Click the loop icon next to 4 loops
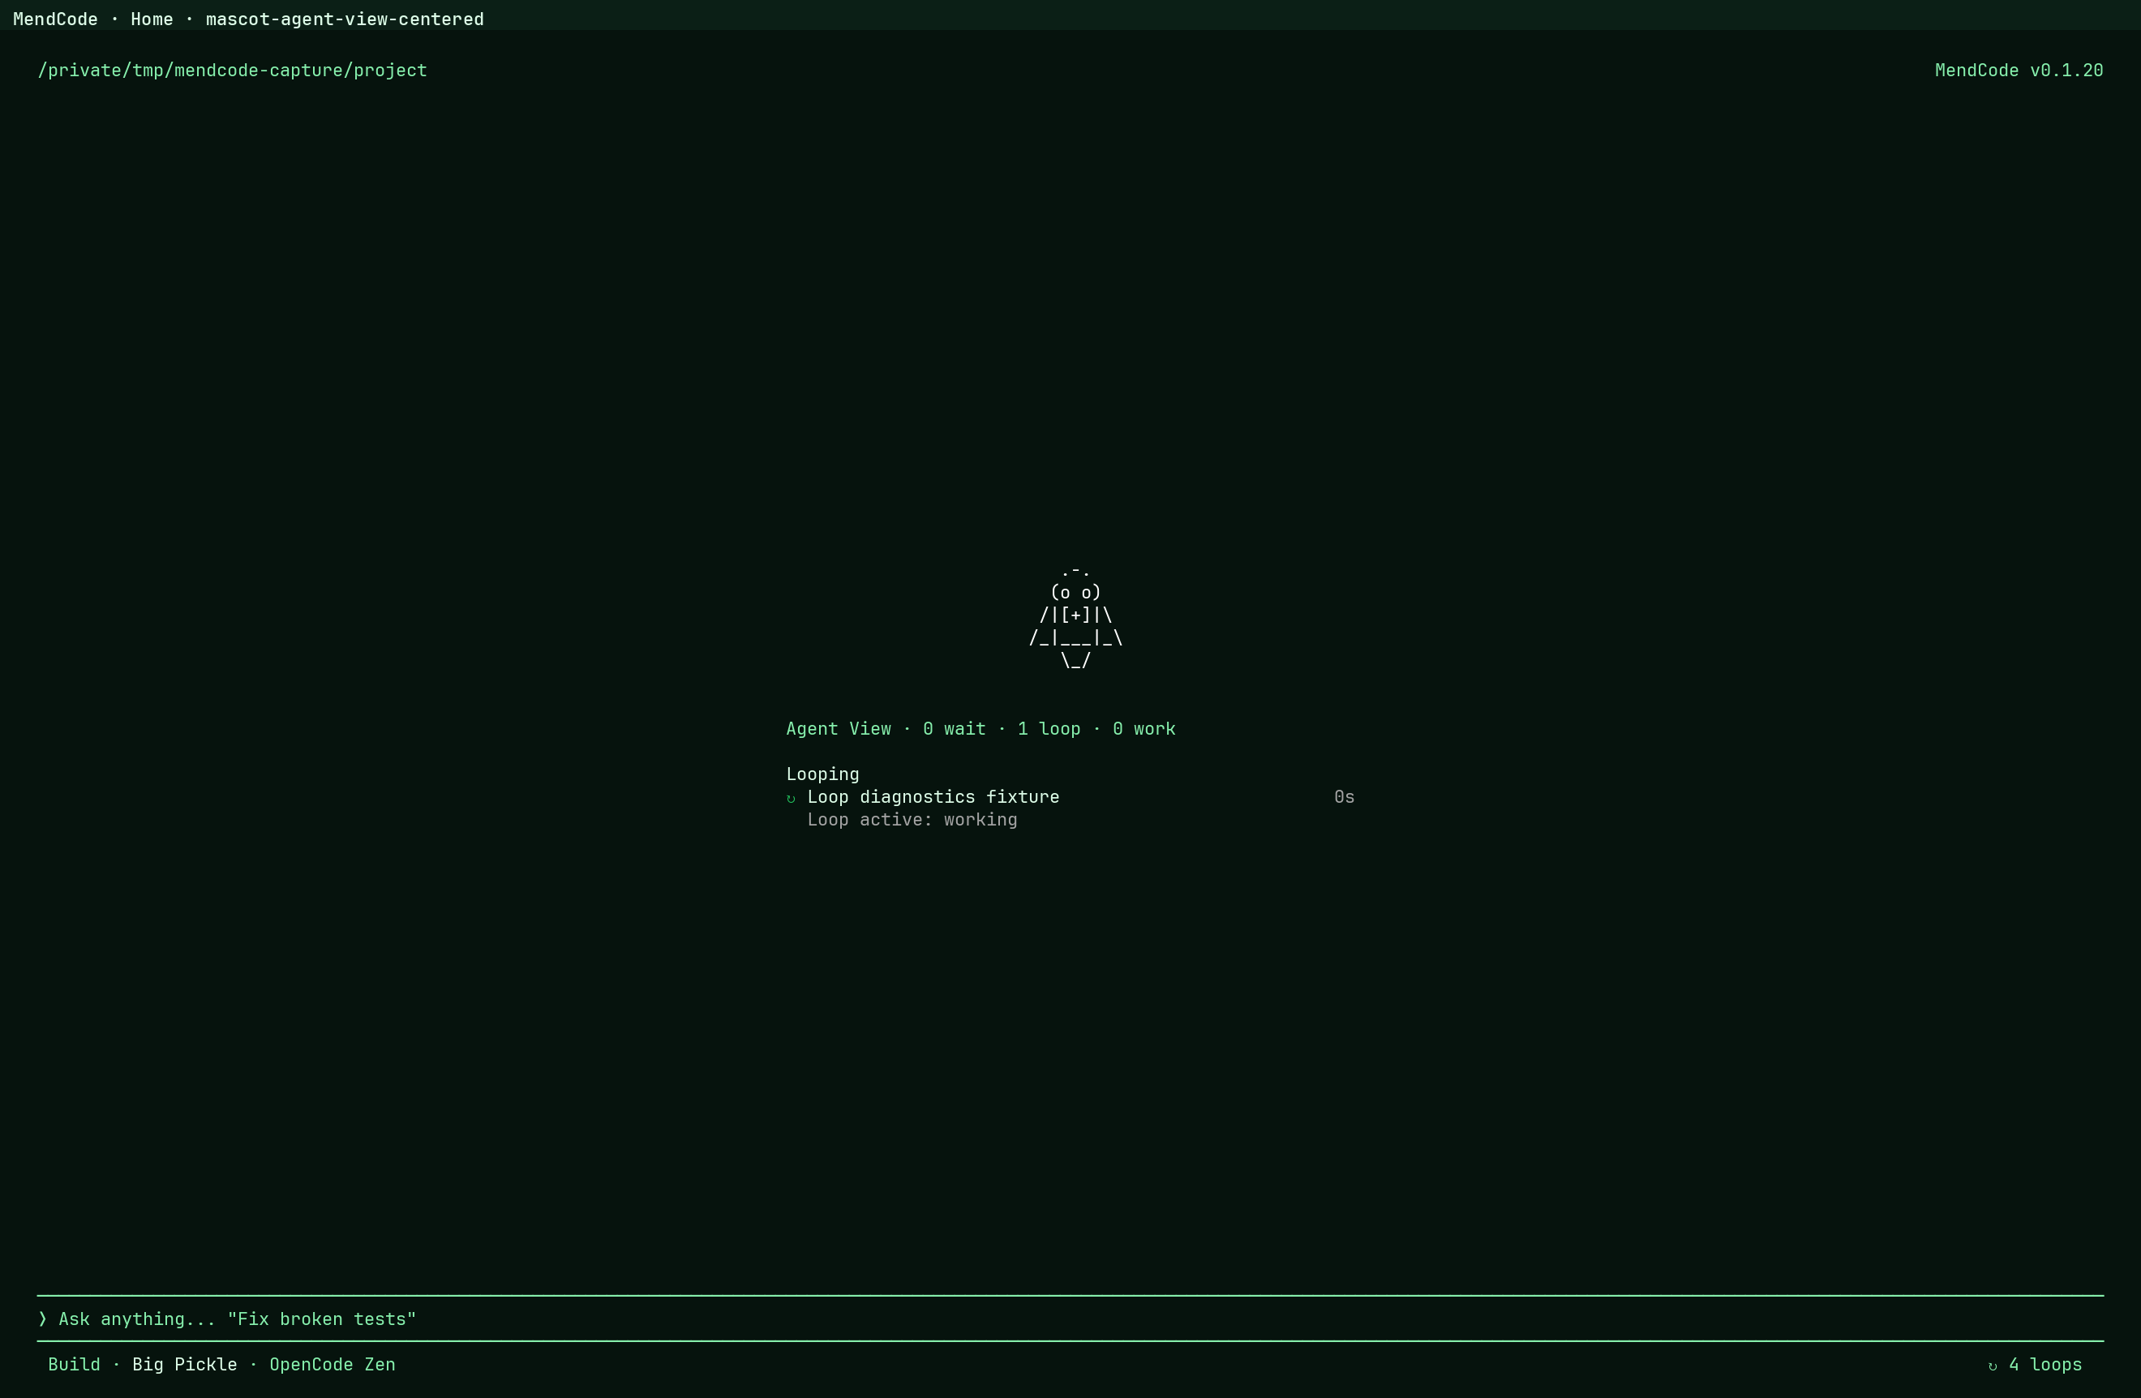Viewport: 2141px width, 1398px height. tap(1992, 1366)
